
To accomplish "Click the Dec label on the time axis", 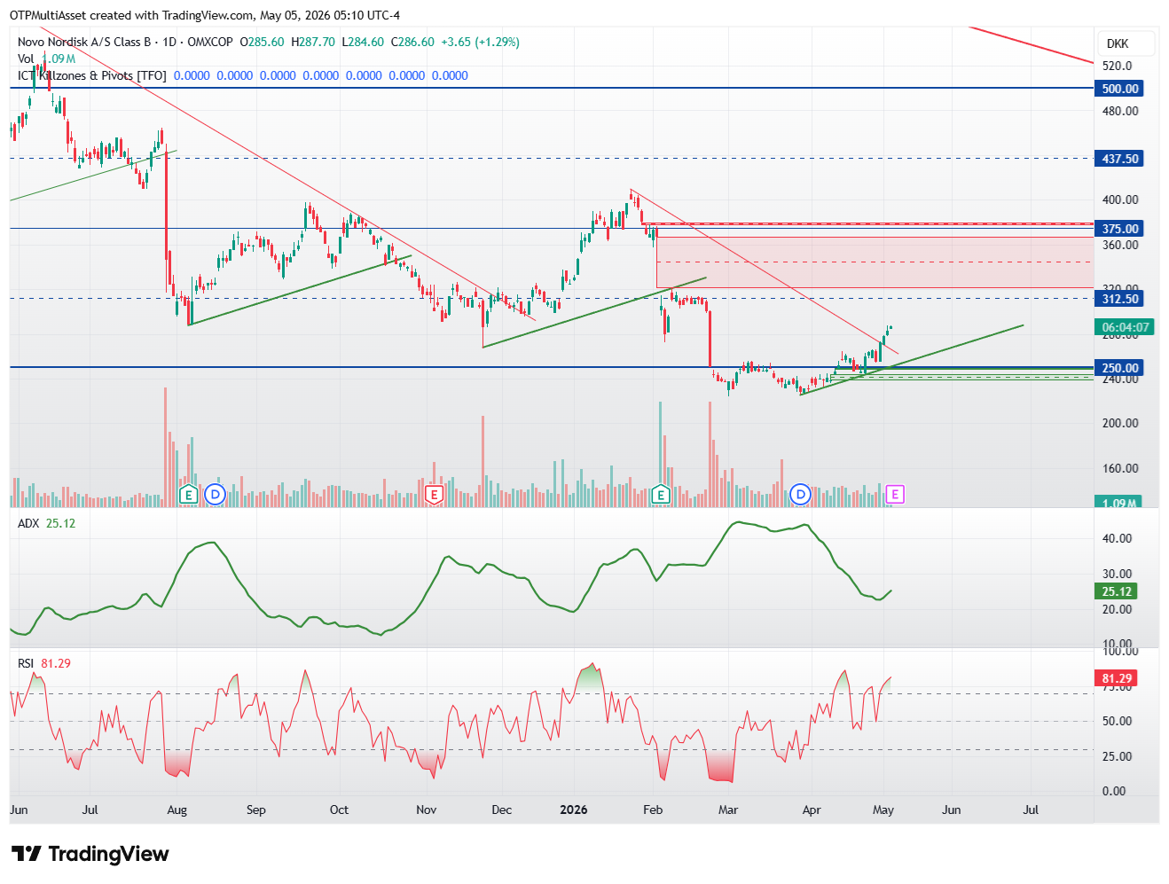I will click(502, 810).
